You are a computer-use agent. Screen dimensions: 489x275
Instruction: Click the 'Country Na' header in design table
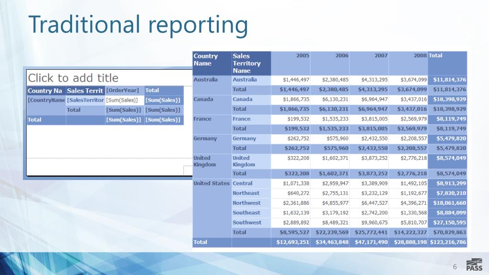click(x=46, y=90)
